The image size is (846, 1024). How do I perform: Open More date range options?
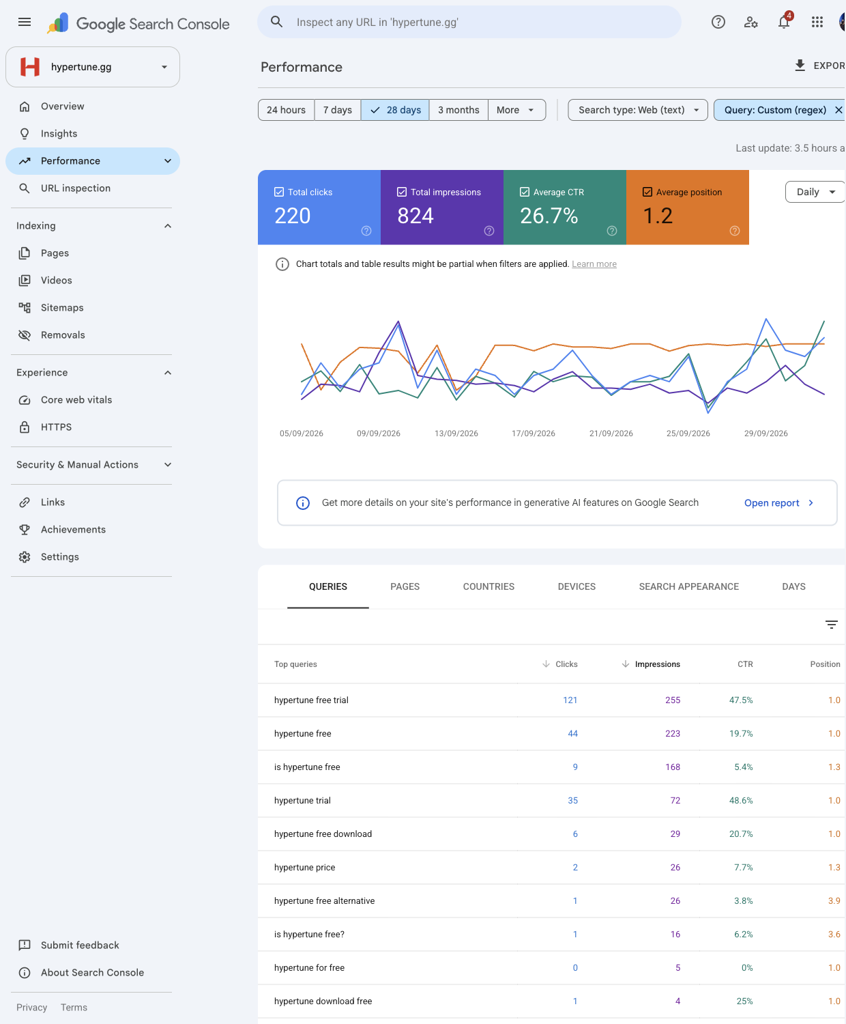[516, 110]
